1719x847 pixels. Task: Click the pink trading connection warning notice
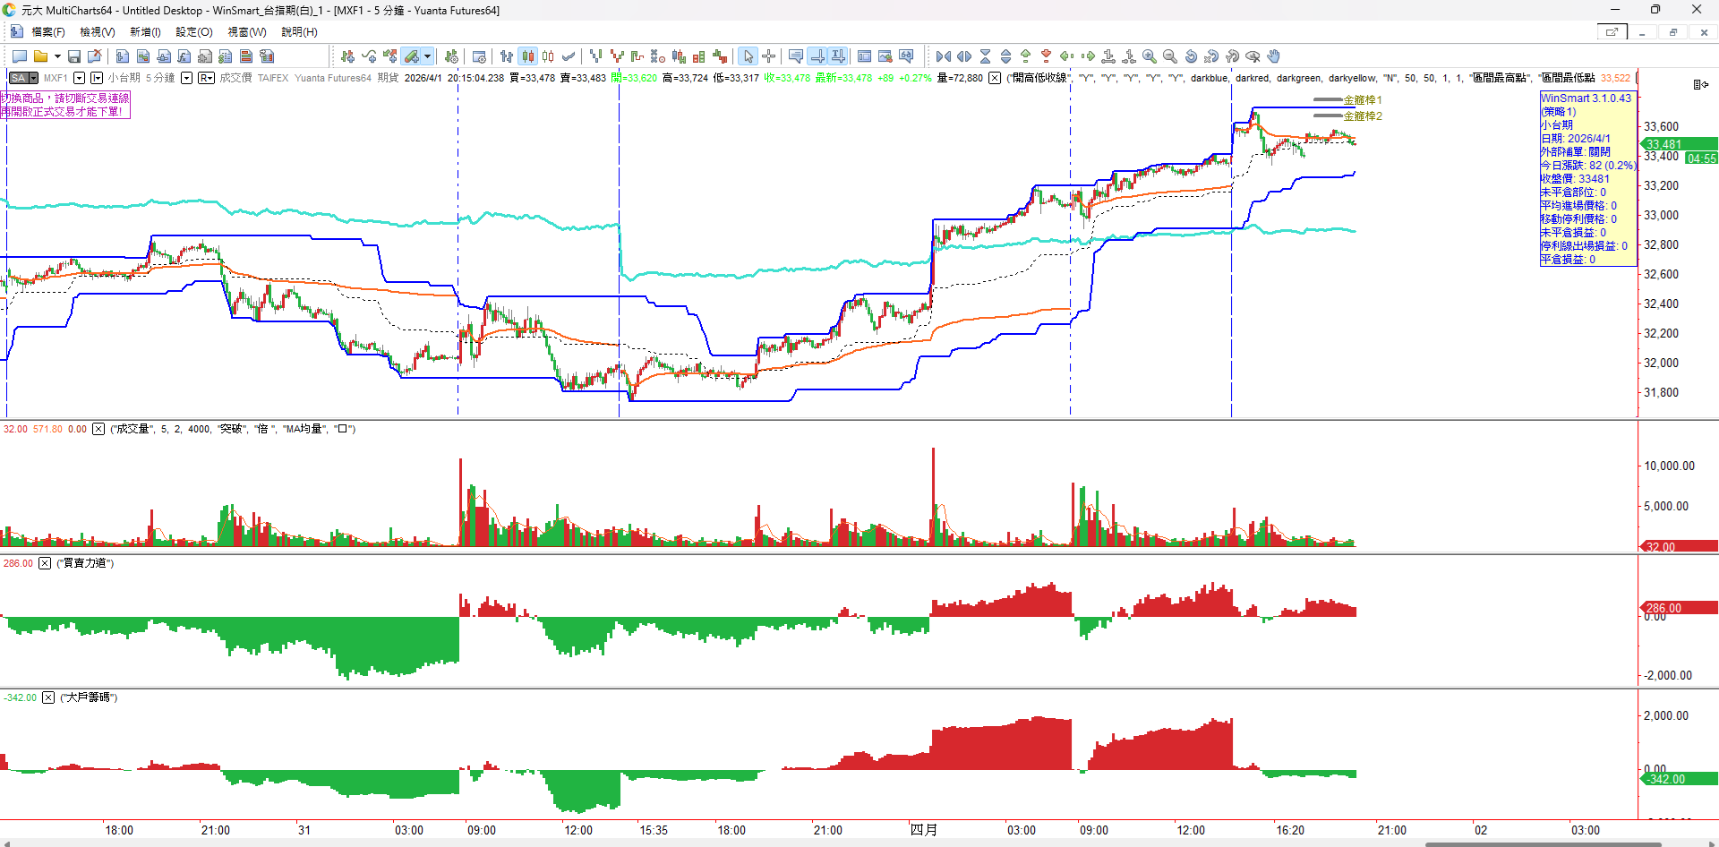pyautogui.click(x=65, y=105)
